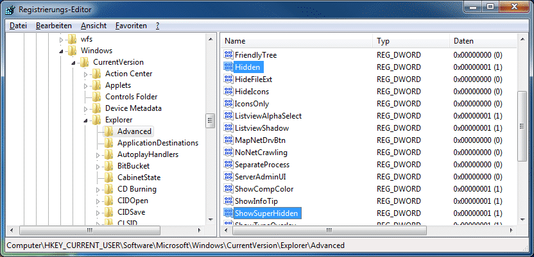Click the Registry Editor title bar icon
The width and height of the screenshot is (534, 257).
[x=10, y=9]
